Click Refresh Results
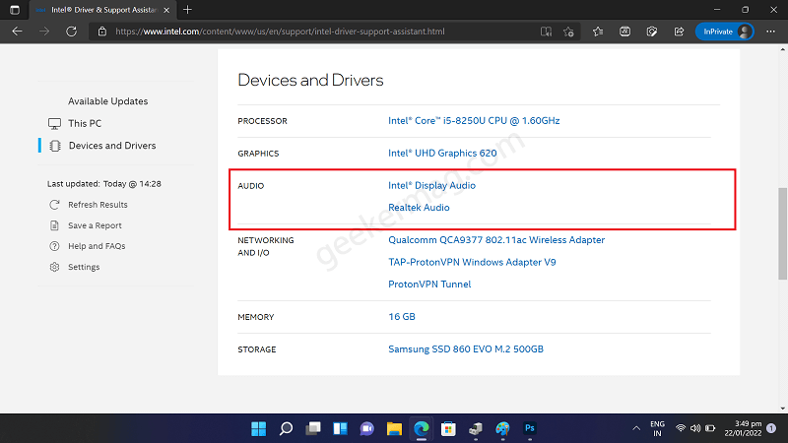Image resolution: width=788 pixels, height=443 pixels. point(98,205)
